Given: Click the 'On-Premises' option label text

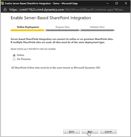Looking at the screenshot, I should 24,59.
